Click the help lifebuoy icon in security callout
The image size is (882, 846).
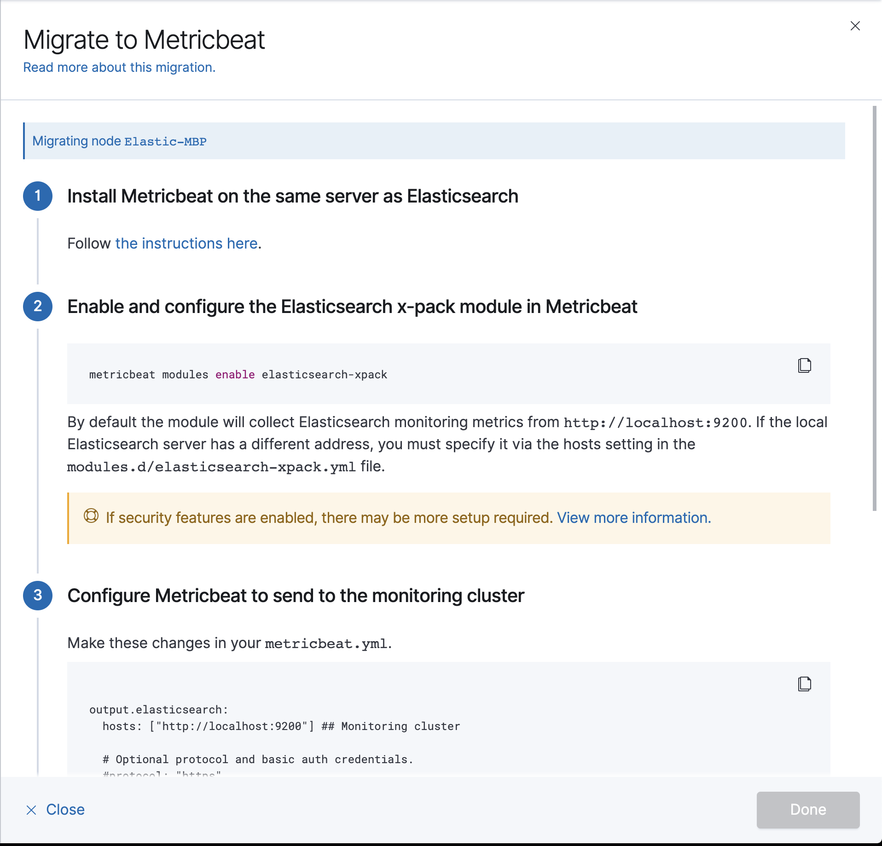pos(91,516)
